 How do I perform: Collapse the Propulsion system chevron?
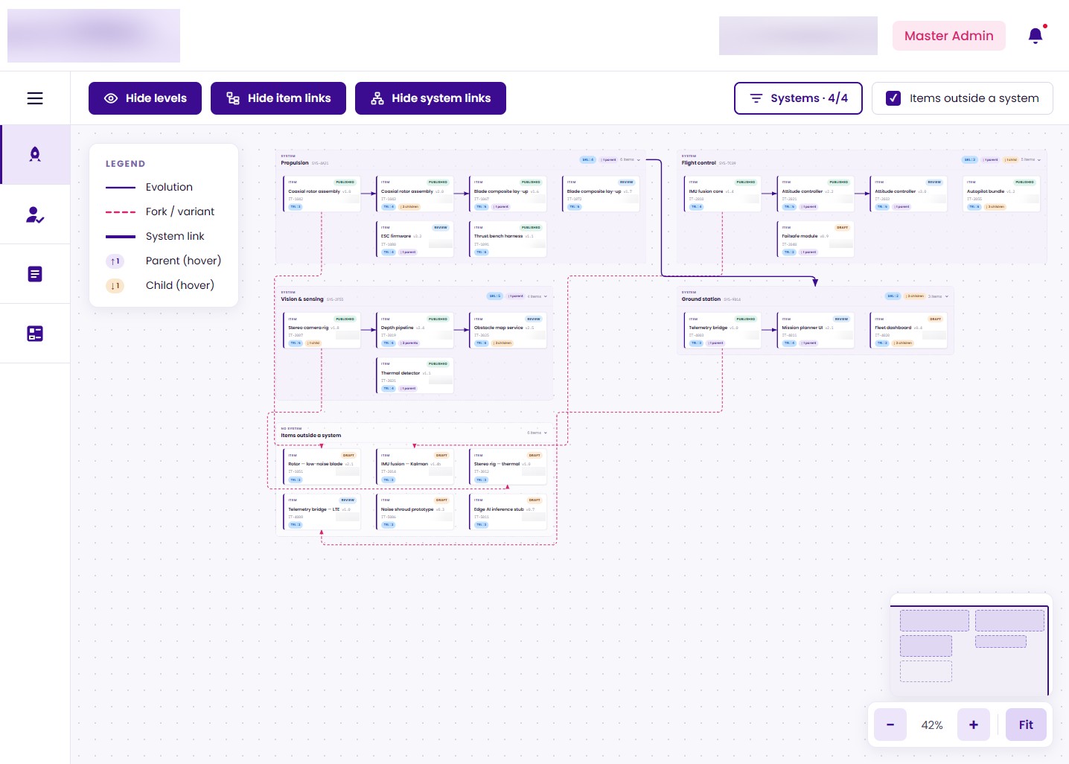(x=639, y=160)
